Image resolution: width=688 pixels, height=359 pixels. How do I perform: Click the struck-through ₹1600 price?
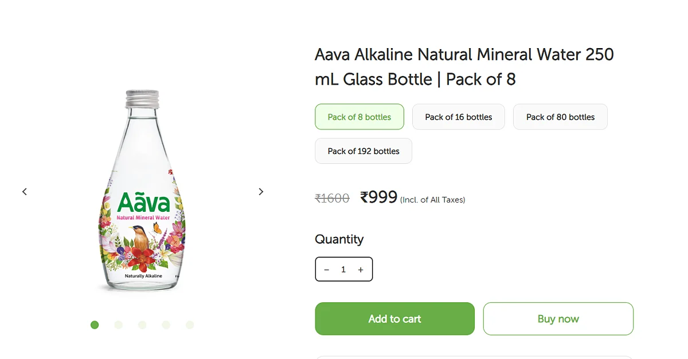pyautogui.click(x=332, y=199)
